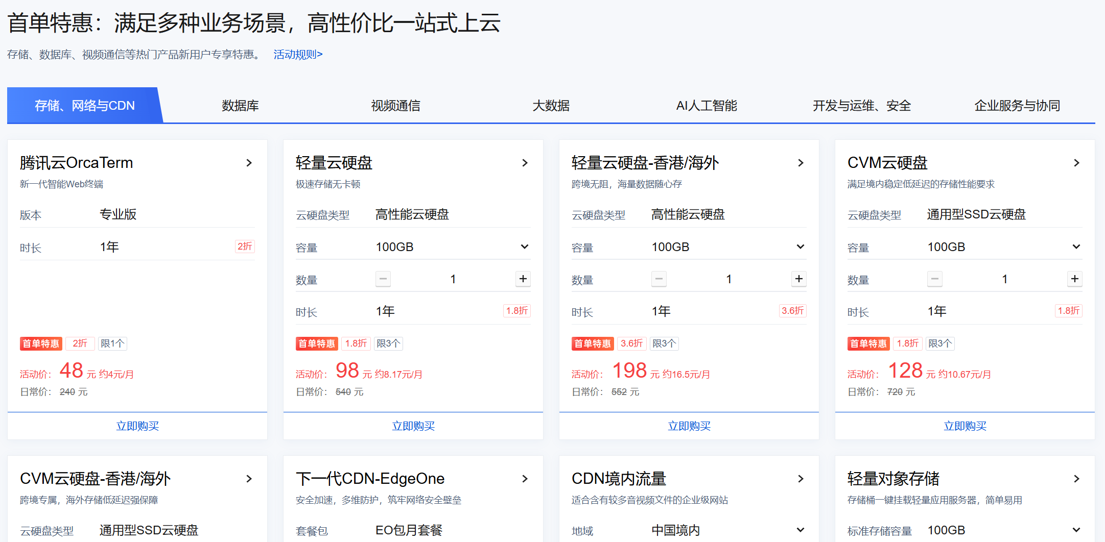Open the 大数据 tab

(x=551, y=106)
